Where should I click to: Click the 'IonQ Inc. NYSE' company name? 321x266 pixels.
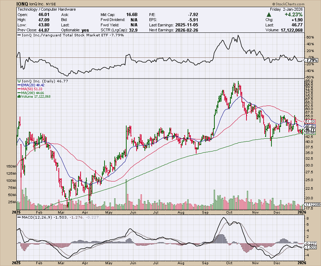coord(42,4)
